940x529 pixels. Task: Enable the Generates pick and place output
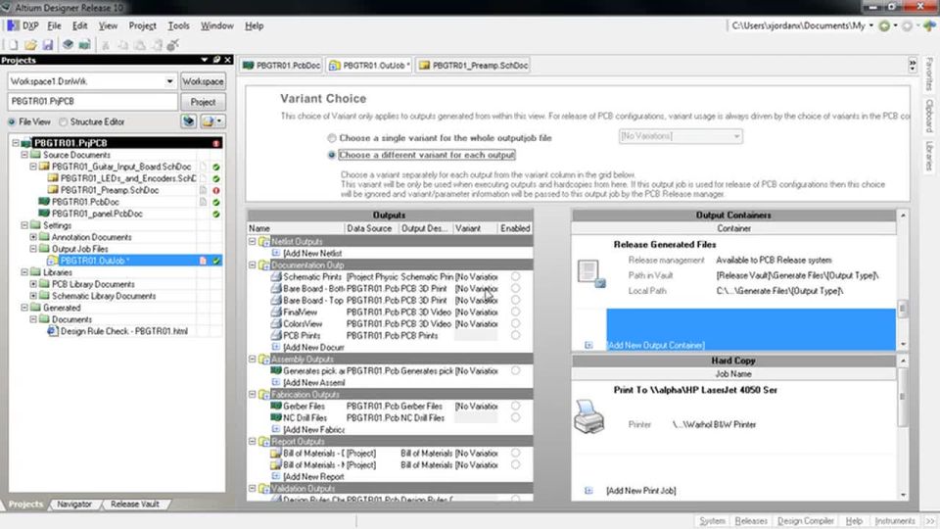pyautogui.click(x=516, y=370)
